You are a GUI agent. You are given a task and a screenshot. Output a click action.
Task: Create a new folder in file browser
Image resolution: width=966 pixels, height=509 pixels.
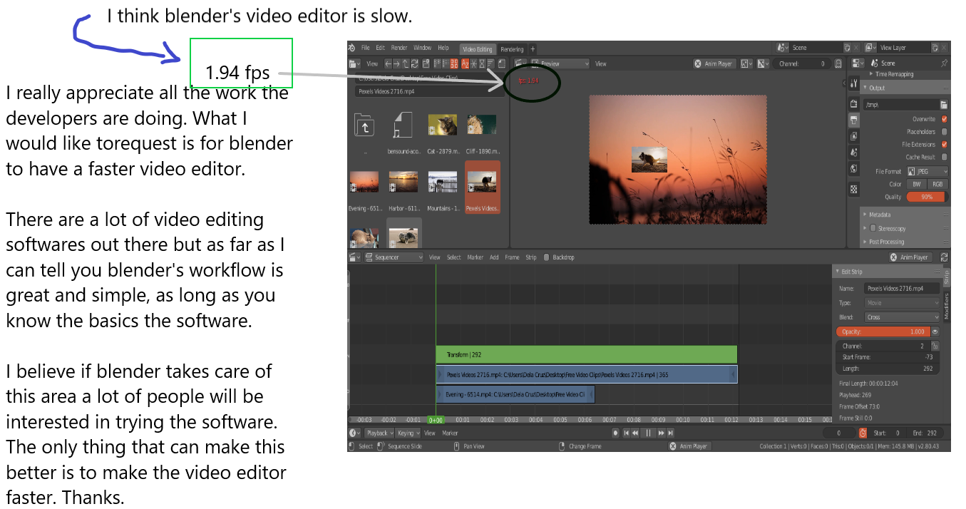pos(426,63)
